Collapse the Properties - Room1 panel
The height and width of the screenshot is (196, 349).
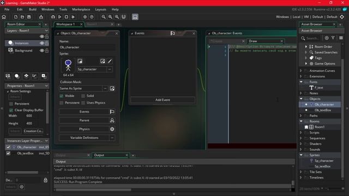tap(46, 86)
